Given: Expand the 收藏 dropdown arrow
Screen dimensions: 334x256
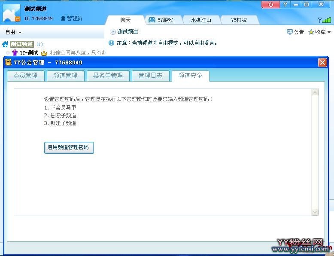Looking at the screenshot, I should (x=329, y=32).
